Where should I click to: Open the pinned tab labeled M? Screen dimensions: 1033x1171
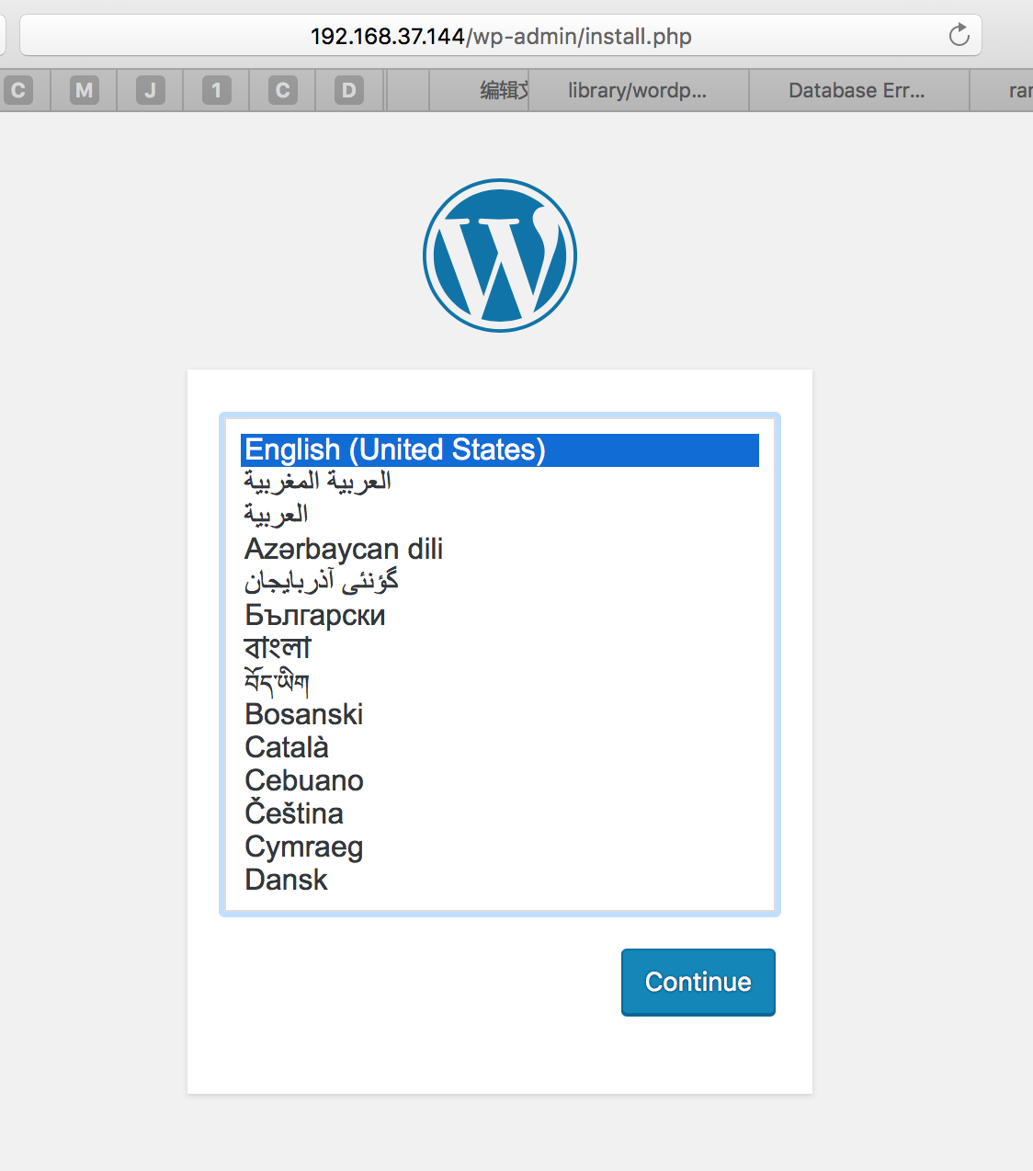pos(84,90)
